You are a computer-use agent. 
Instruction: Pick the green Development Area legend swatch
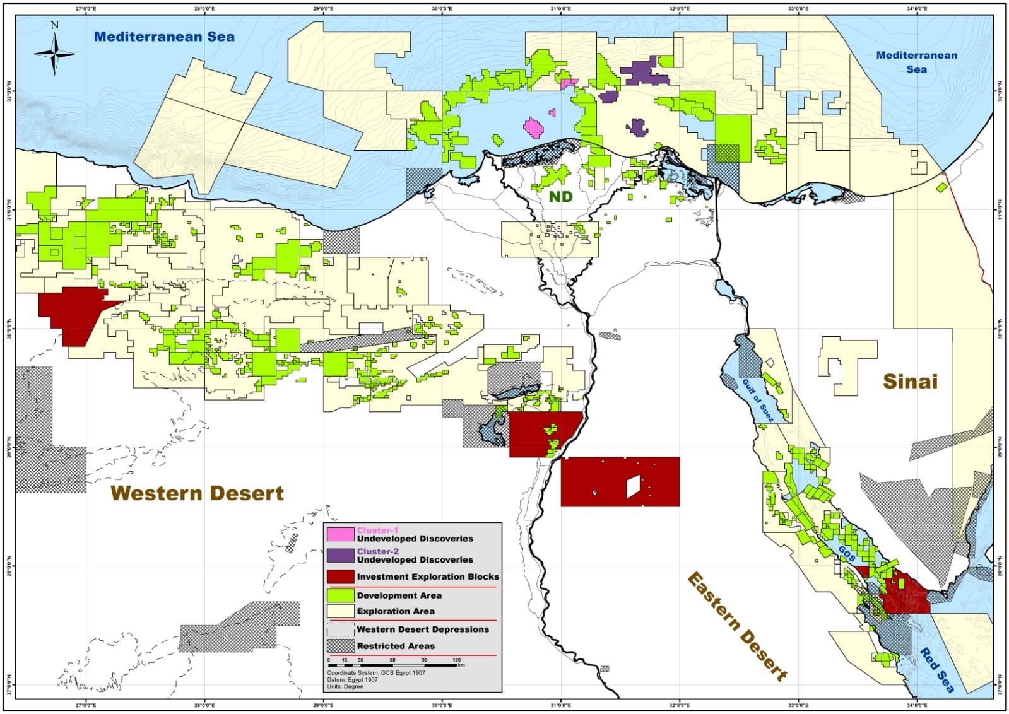(340, 595)
